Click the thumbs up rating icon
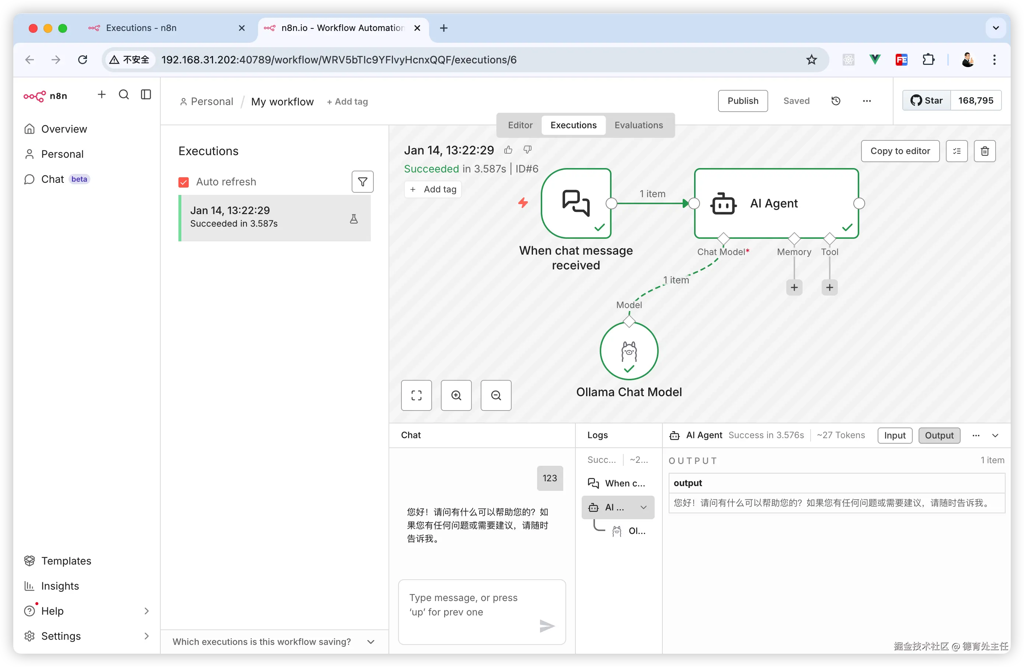Image resolution: width=1024 pixels, height=667 pixels. (x=508, y=150)
